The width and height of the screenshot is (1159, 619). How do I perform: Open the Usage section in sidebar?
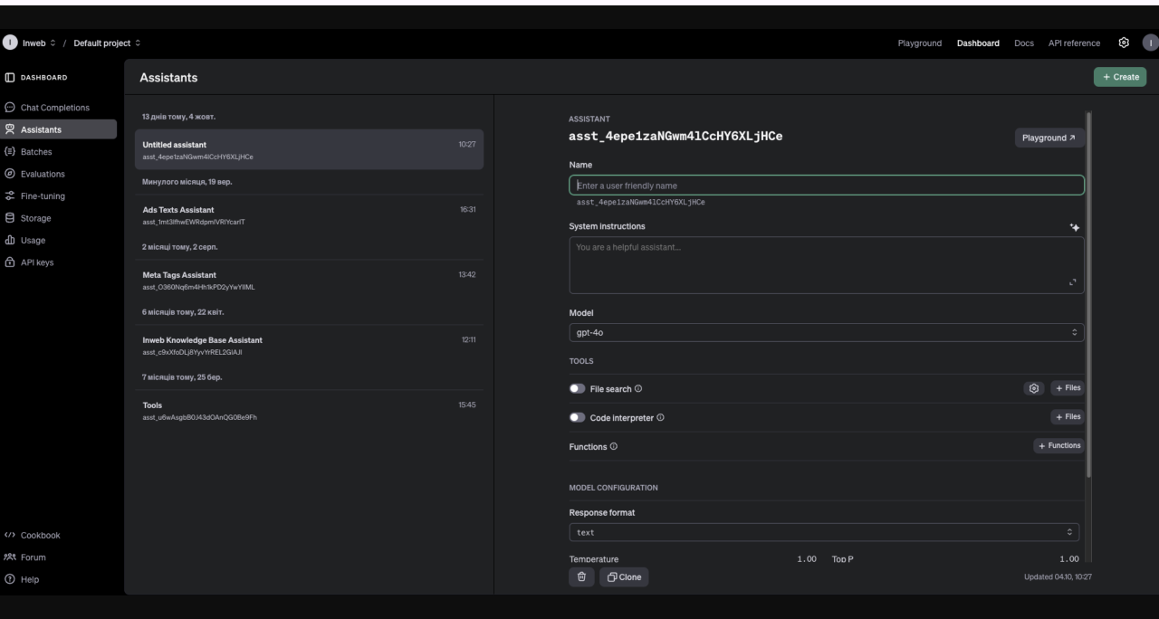point(34,241)
